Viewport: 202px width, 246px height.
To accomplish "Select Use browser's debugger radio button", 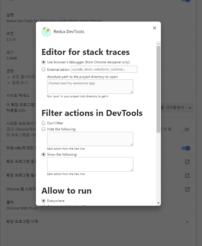I will [x=44, y=62].
